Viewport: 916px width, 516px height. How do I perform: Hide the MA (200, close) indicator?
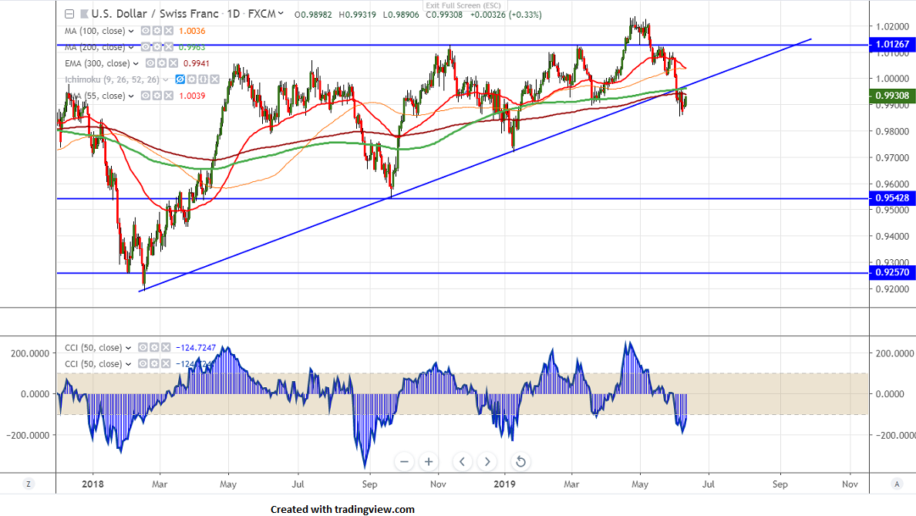pos(146,47)
